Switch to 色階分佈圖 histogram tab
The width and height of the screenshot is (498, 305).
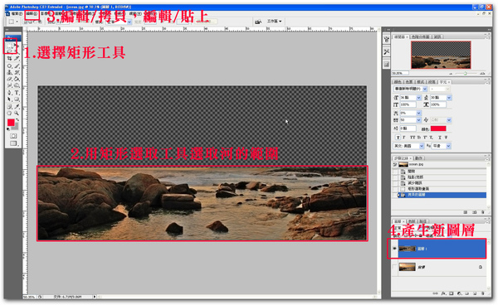tap(421, 36)
